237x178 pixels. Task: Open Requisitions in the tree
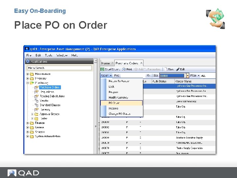coord(47,92)
